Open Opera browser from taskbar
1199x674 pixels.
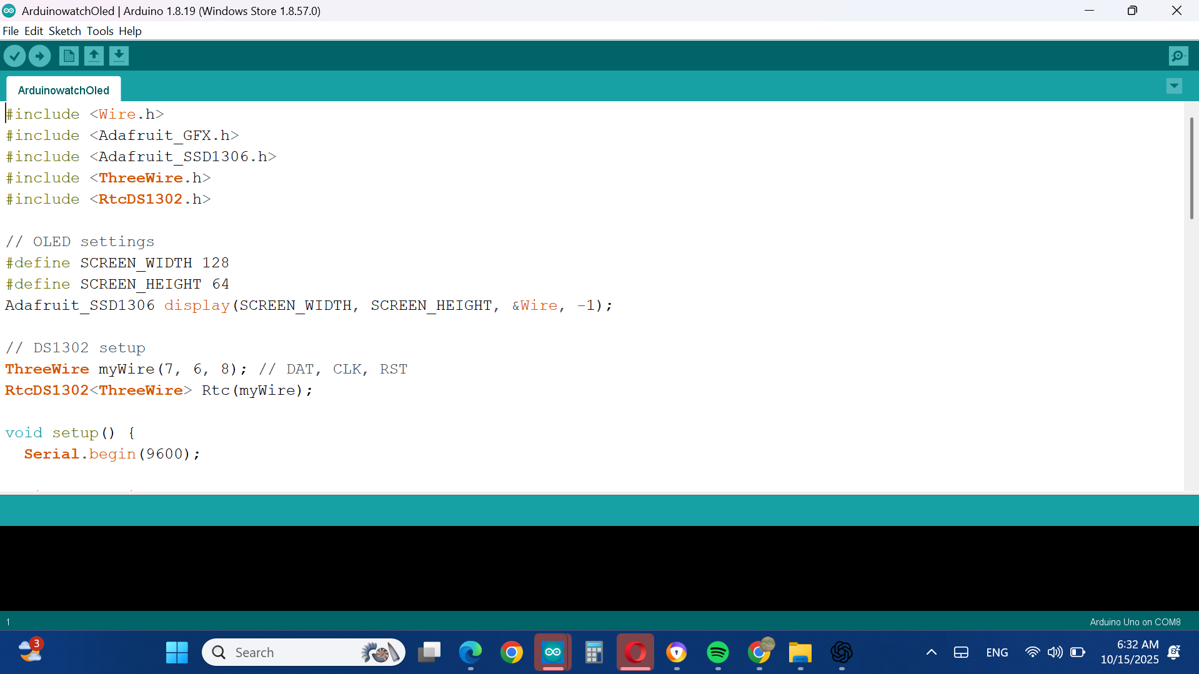click(635, 653)
